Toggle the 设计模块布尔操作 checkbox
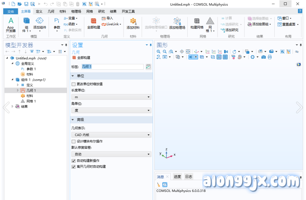 74,141
